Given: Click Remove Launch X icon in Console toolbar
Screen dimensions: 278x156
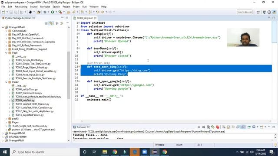Looking at the screenshot, I should [204, 127].
